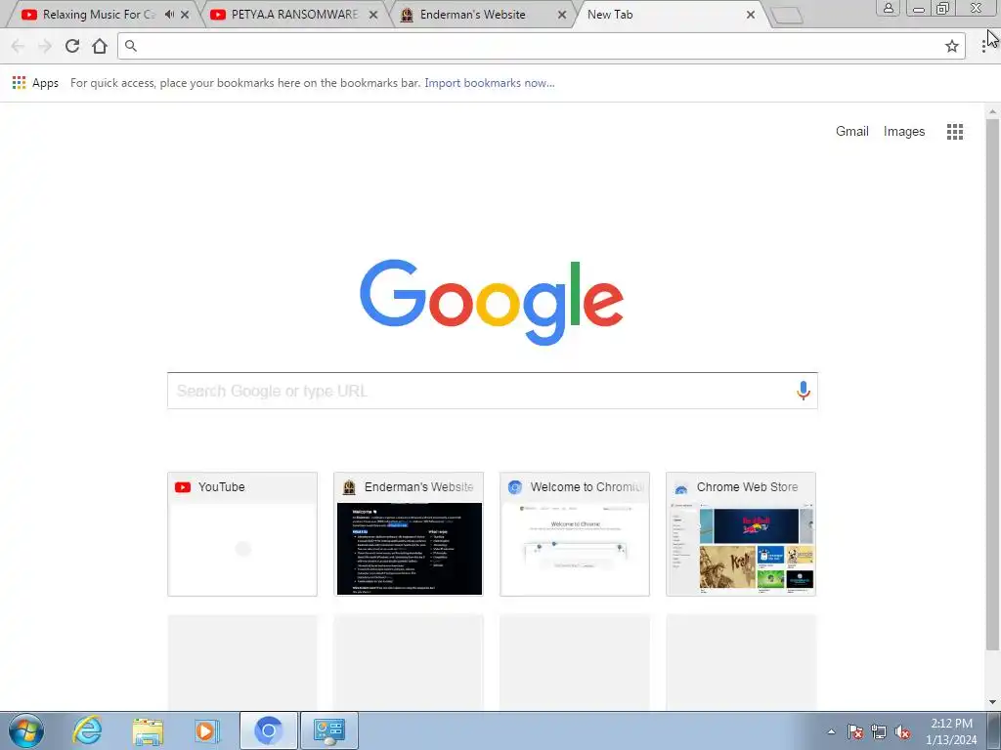Open the Control Panel taskbar button
1001x750 pixels.
tap(328, 730)
